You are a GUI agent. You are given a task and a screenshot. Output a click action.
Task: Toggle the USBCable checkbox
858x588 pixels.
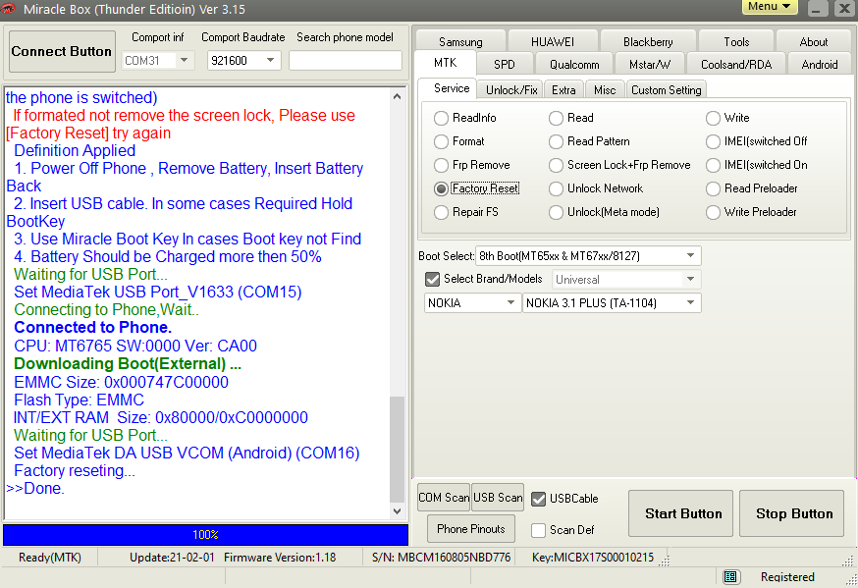(x=538, y=499)
